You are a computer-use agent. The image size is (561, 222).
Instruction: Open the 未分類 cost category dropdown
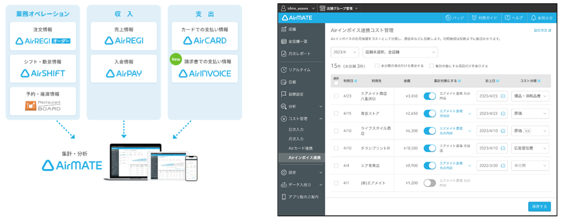(x=530, y=166)
